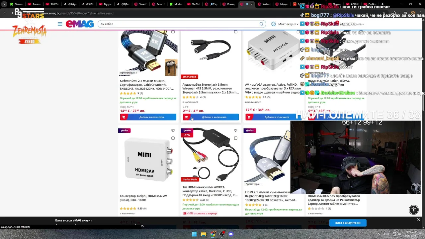Click star rating 4.89 (9) on Delphi converter
Viewport: 425px width, 239px height.
(133, 208)
